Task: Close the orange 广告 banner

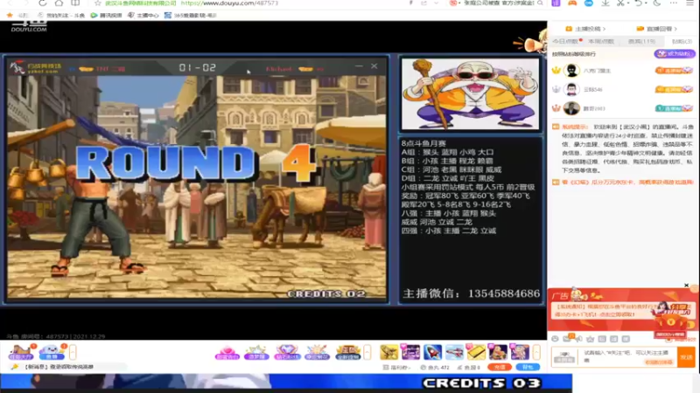Action: [687, 286]
